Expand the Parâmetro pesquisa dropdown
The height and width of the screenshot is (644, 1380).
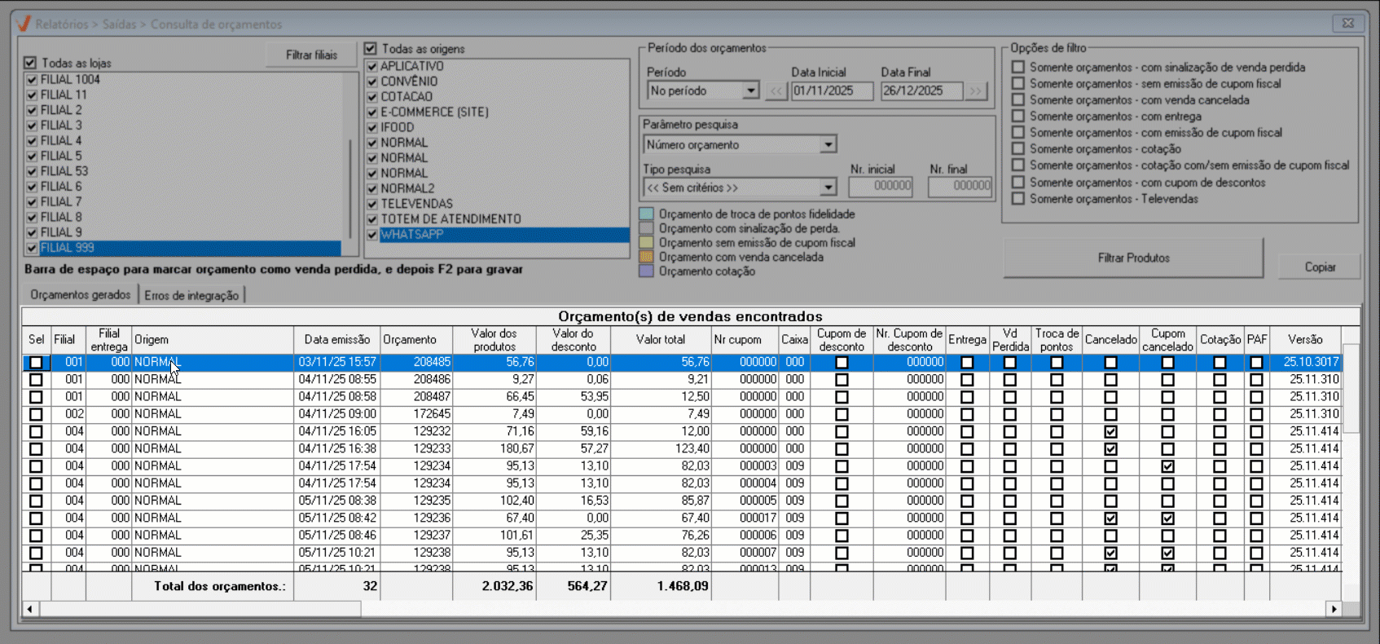(x=828, y=145)
